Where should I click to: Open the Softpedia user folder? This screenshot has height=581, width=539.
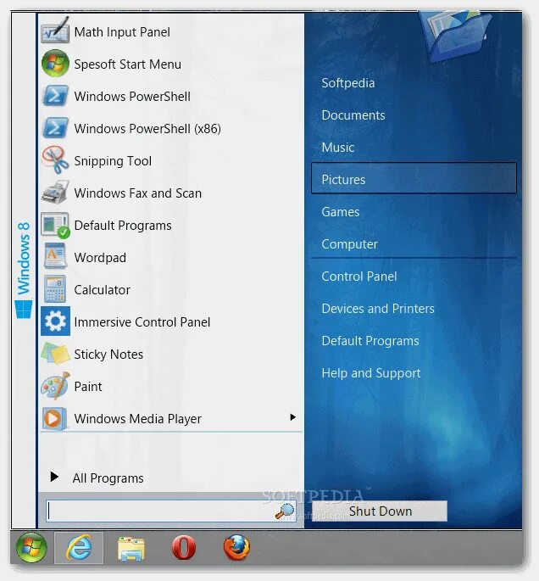pos(348,82)
